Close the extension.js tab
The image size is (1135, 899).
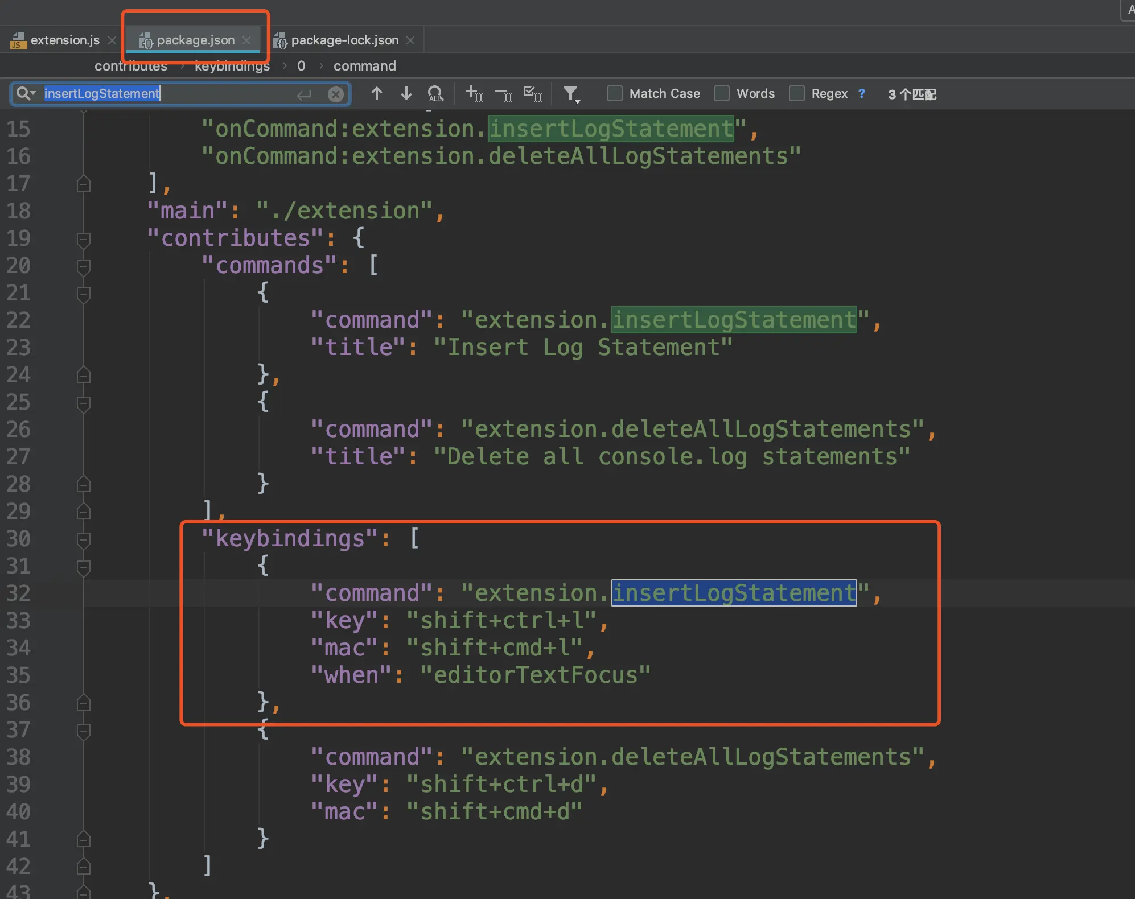click(x=112, y=40)
